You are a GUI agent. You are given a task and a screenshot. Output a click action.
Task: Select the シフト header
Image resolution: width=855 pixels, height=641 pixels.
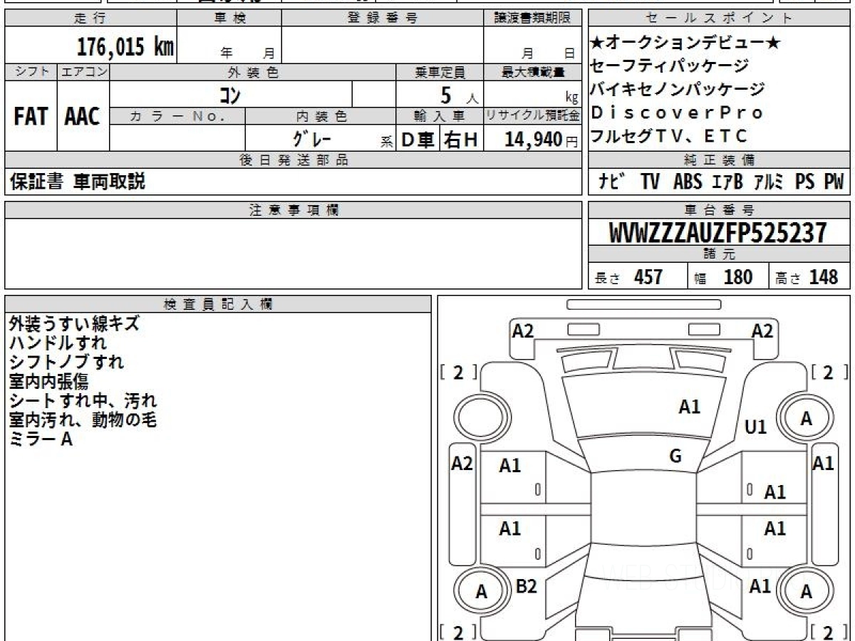[31, 72]
